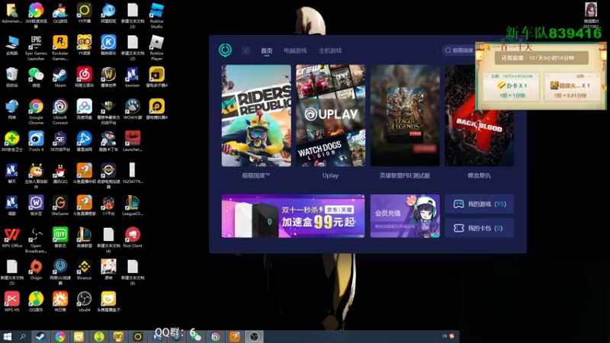Open the WPS Office desktop icon
The width and height of the screenshot is (610, 343).
point(11,238)
